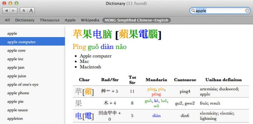The height and width of the screenshot is (124, 253).
Task: Click the Tot Str column header
Action: 132,80
